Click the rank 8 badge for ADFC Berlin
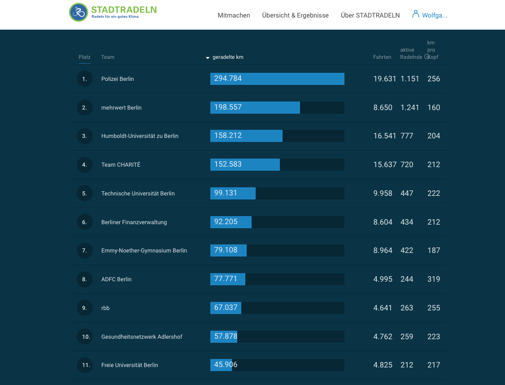The height and width of the screenshot is (385, 505). [84, 279]
